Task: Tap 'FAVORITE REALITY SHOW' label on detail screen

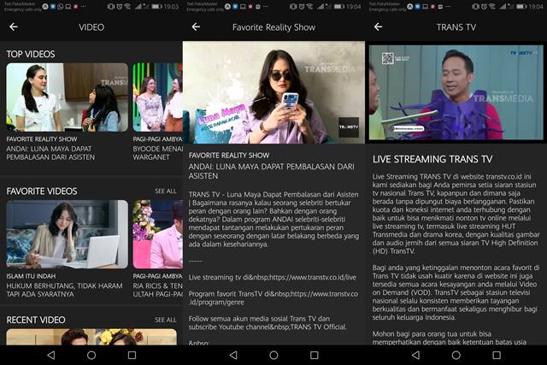Action: pyautogui.click(x=229, y=156)
